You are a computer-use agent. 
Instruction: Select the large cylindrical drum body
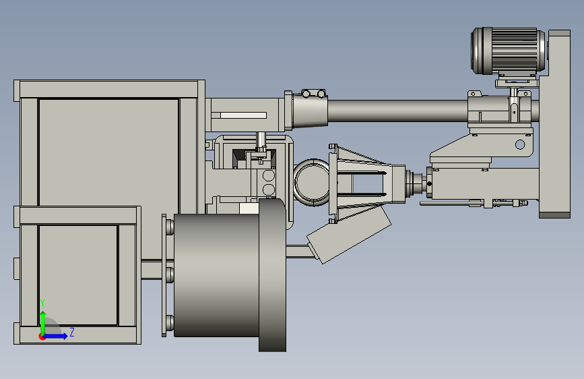(216, 275)
